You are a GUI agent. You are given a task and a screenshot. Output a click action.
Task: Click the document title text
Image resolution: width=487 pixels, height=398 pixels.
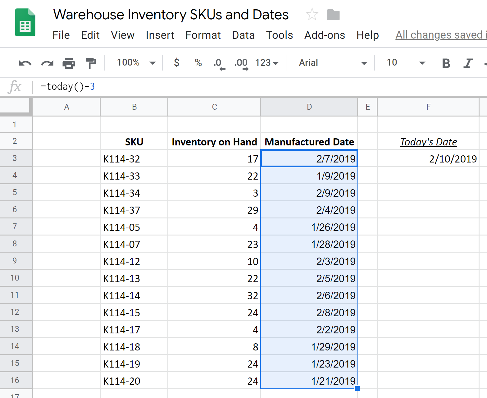(171, 15)
